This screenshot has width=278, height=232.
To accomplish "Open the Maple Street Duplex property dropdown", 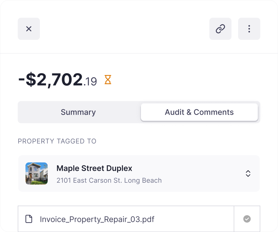I will pos(139,174).
